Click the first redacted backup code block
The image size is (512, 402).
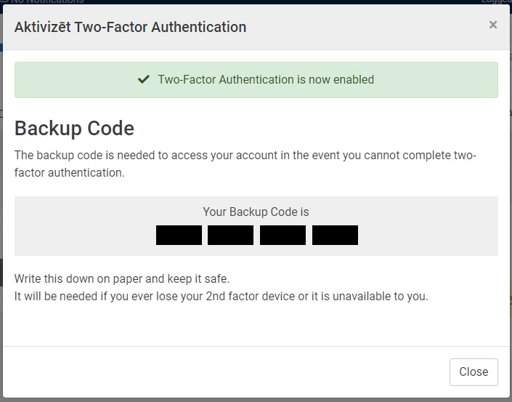[x=179, y=236]
